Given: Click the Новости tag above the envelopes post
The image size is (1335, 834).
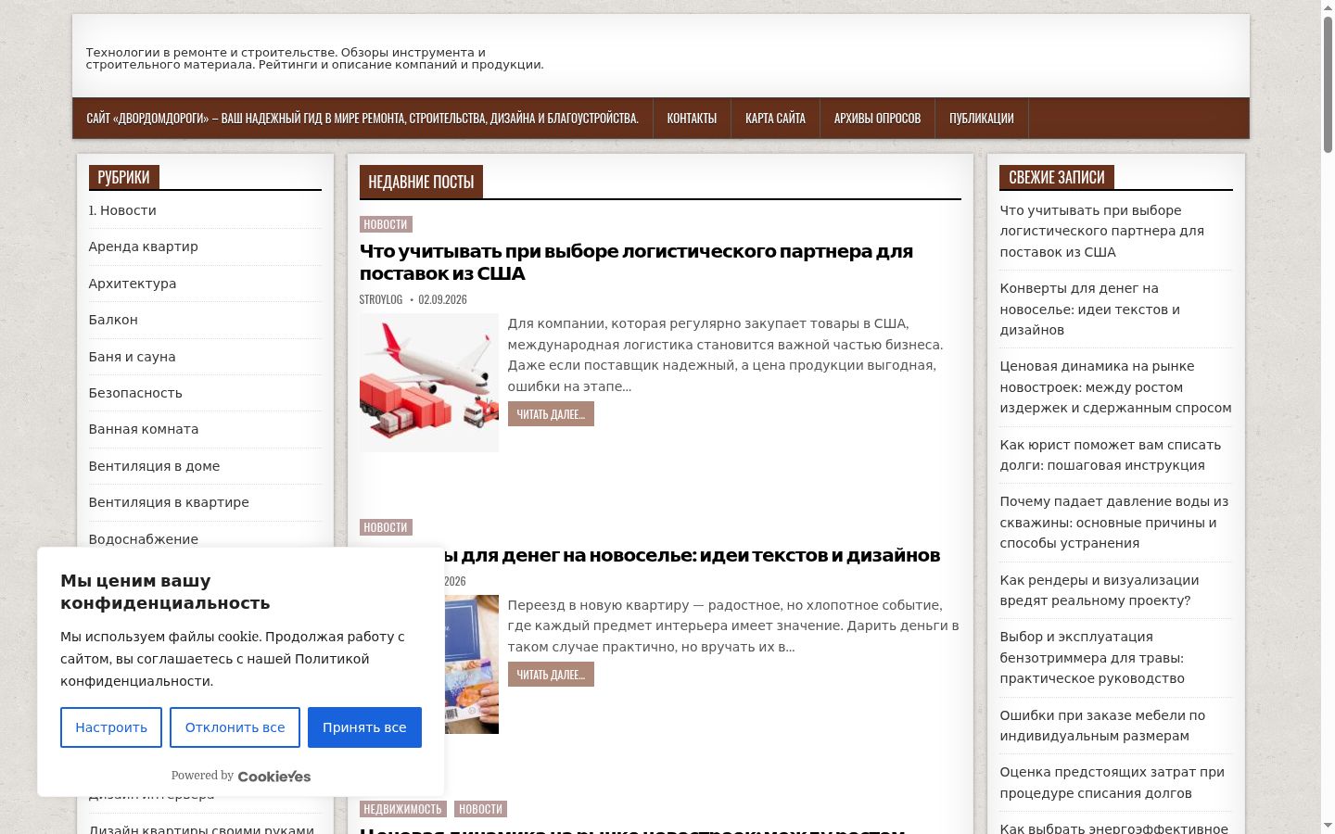Looking at the screenshot, I should click(x=386, y=527).
